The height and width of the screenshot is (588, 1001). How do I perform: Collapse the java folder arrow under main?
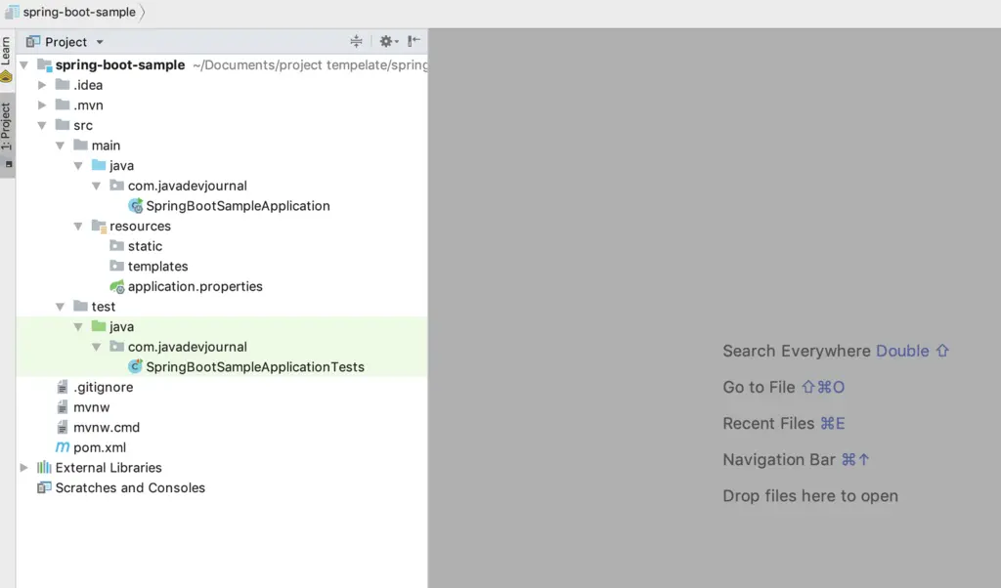click(78, 166)
